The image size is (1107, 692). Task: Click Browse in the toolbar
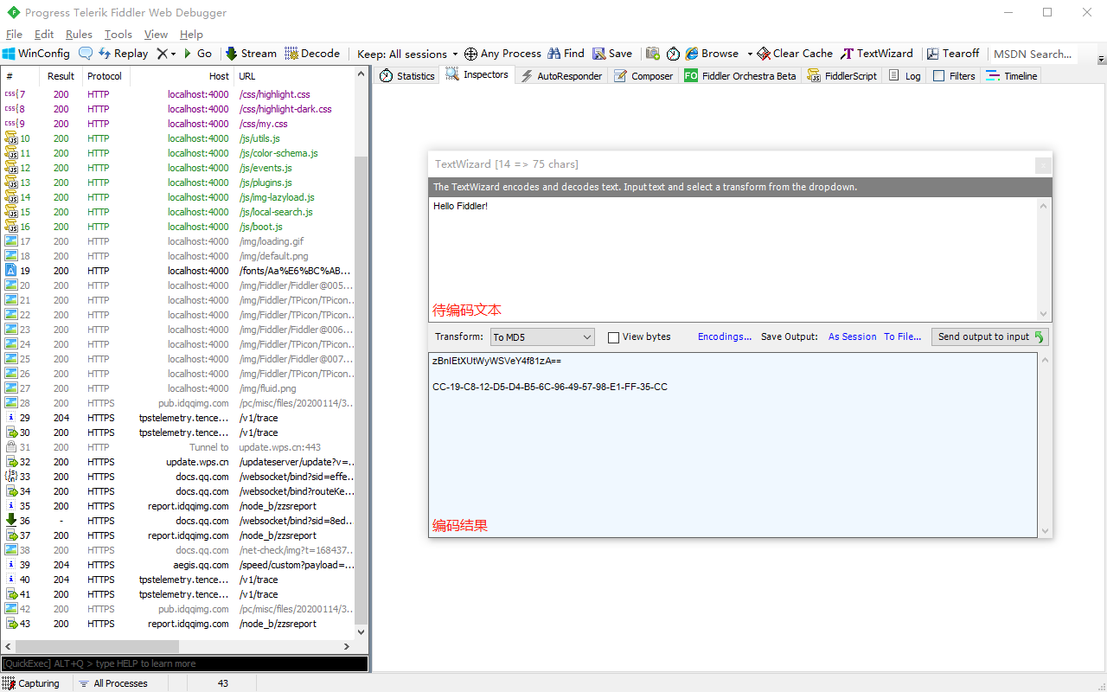pos(713,54)
